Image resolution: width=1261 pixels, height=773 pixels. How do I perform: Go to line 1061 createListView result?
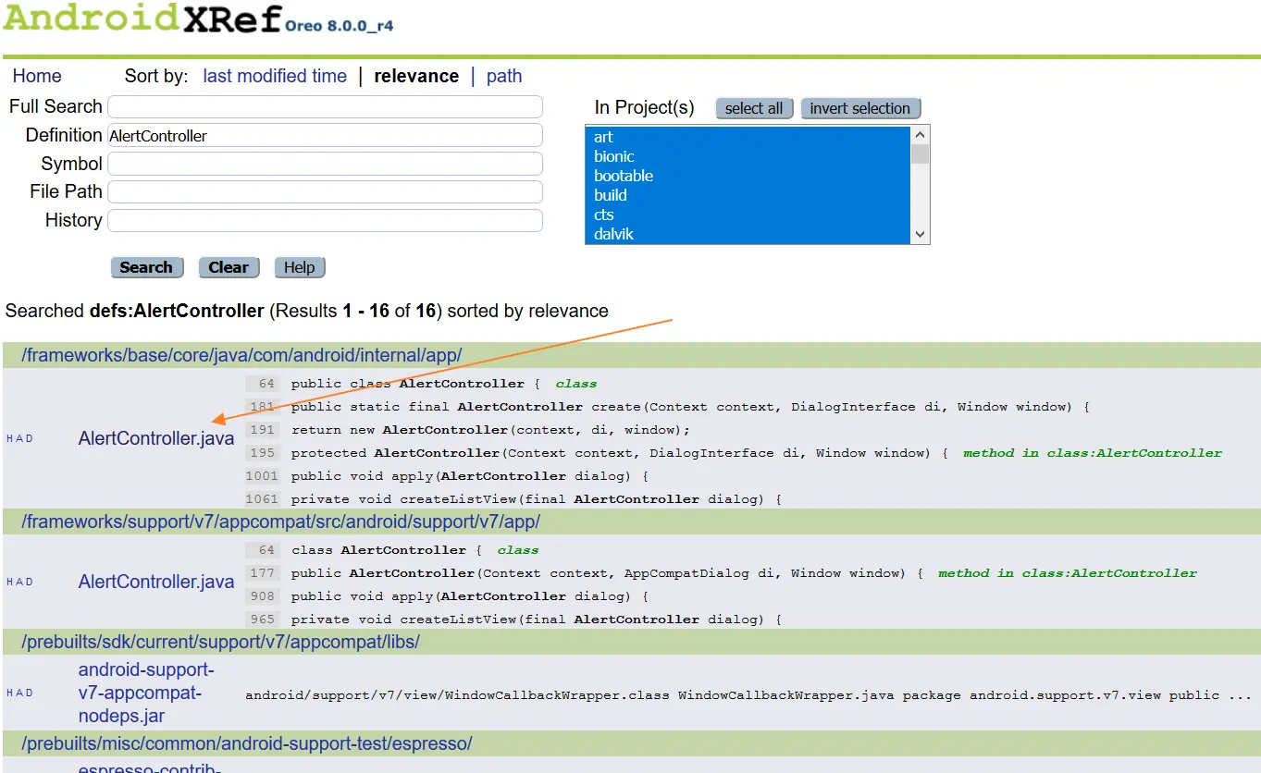point(514,498)
